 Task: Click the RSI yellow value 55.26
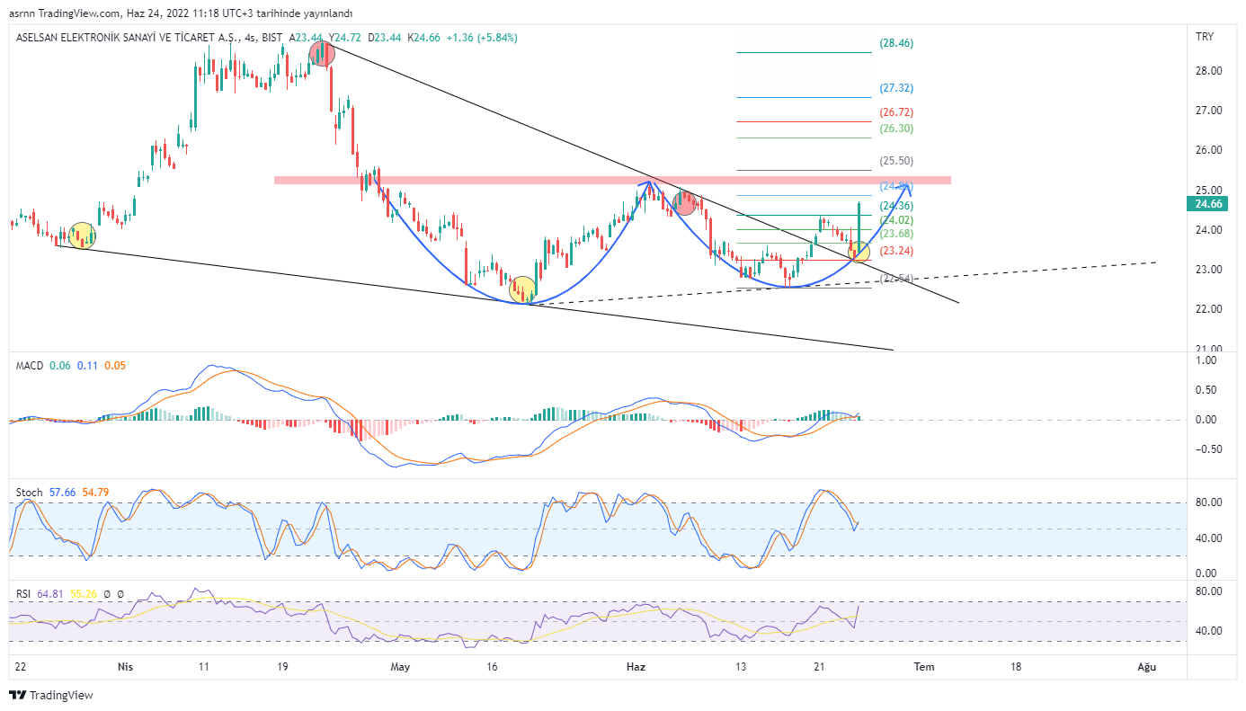pyautogui.click(x=85, y=594)
